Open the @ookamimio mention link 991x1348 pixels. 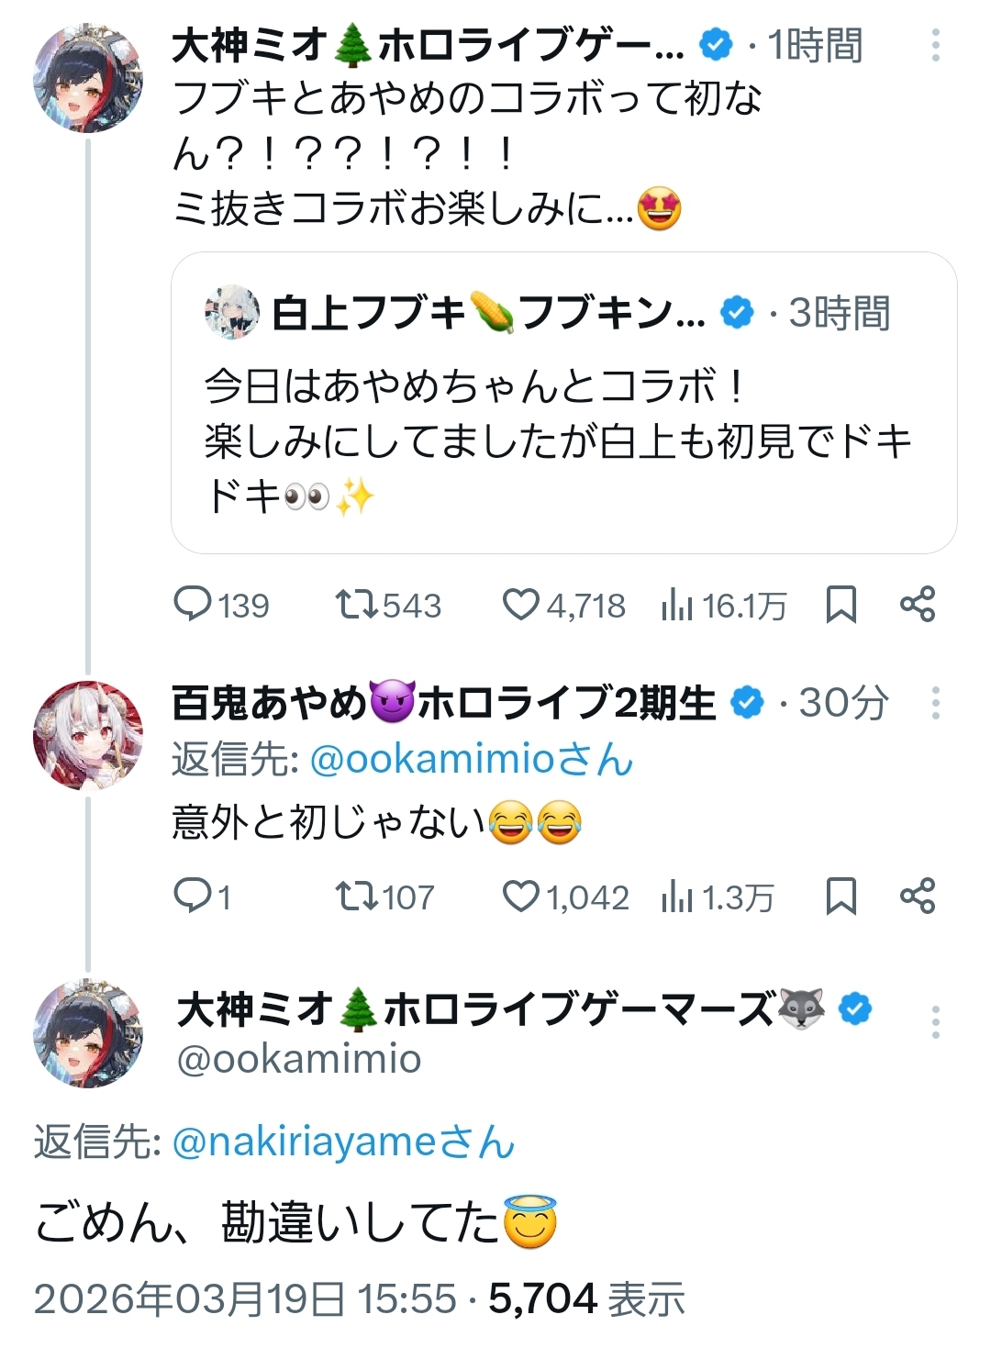[431, 760]
